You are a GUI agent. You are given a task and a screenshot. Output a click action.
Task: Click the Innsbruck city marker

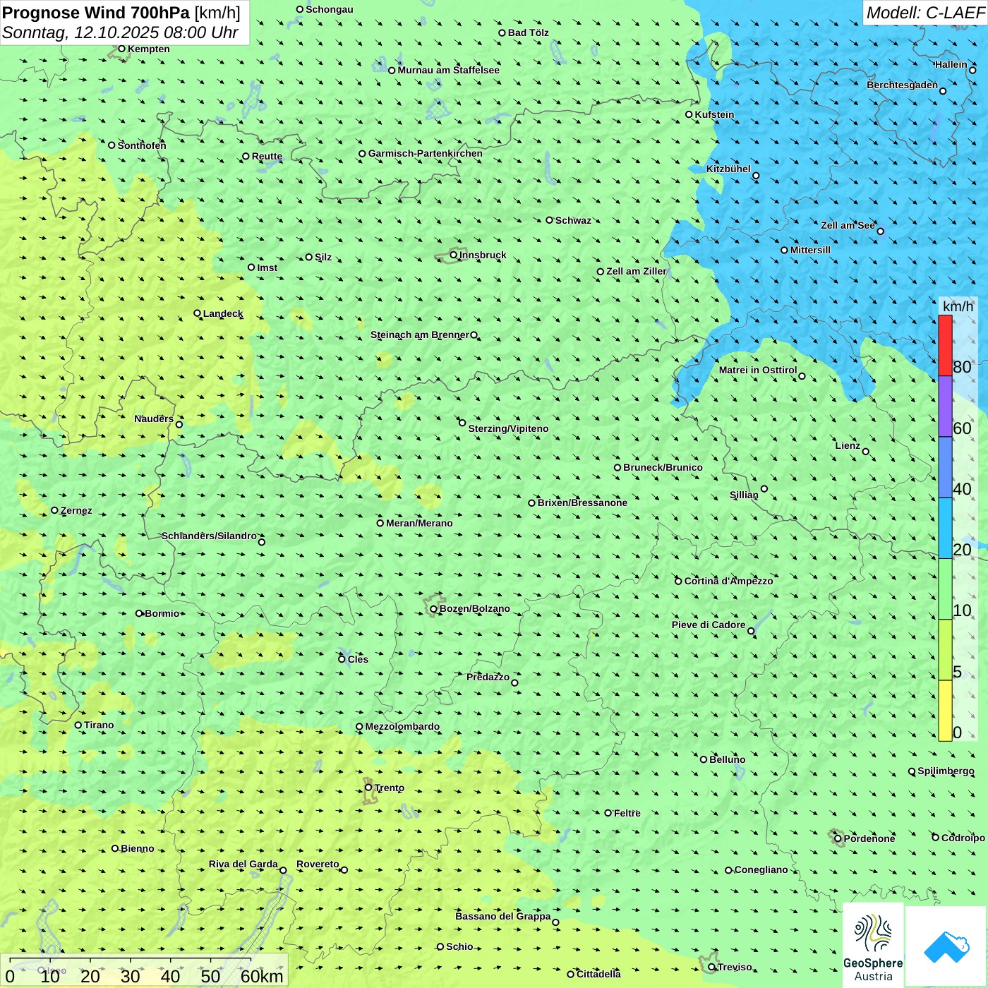454,255
